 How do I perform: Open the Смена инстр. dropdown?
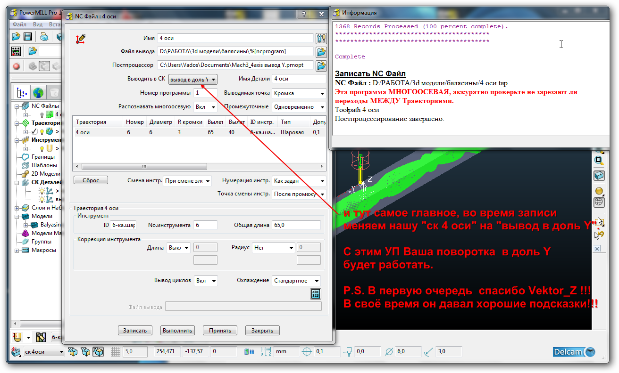(187, 181)
